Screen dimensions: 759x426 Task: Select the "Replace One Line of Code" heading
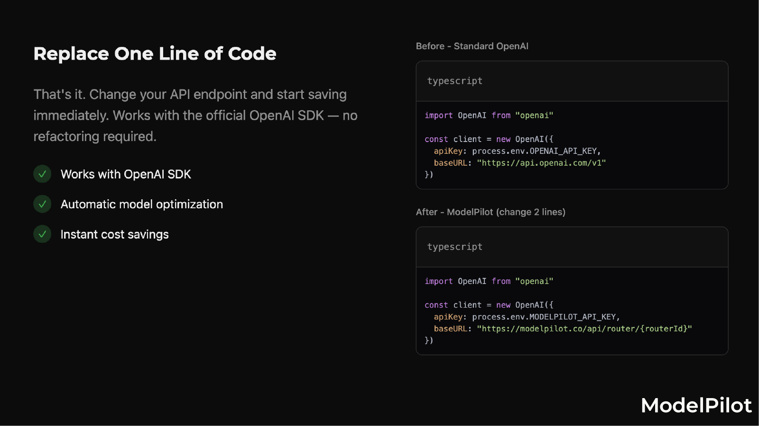coord(155,54)
